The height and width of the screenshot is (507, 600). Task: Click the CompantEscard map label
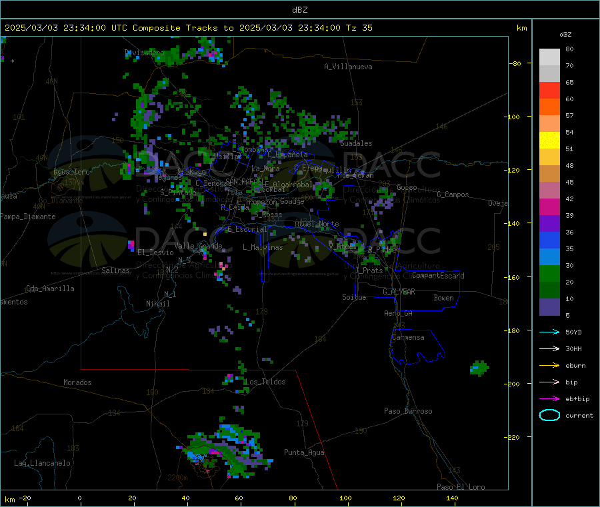point(438,276)
